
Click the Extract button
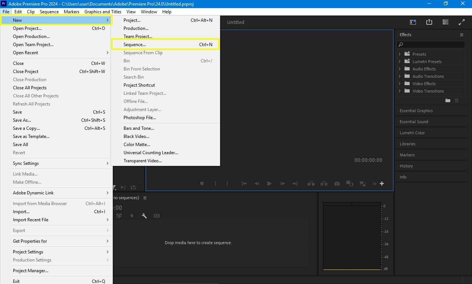coord(324,183)
